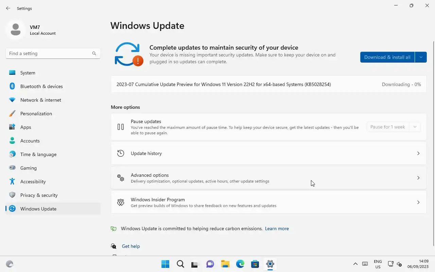Screen dimensions: 435x272
Task: Launch Chat app from taskbar
Action: tap(210, 264)
